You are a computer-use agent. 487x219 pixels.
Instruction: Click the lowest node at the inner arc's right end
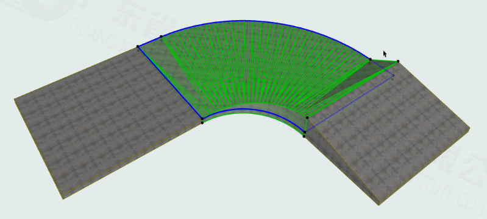(x=304, y=136)
